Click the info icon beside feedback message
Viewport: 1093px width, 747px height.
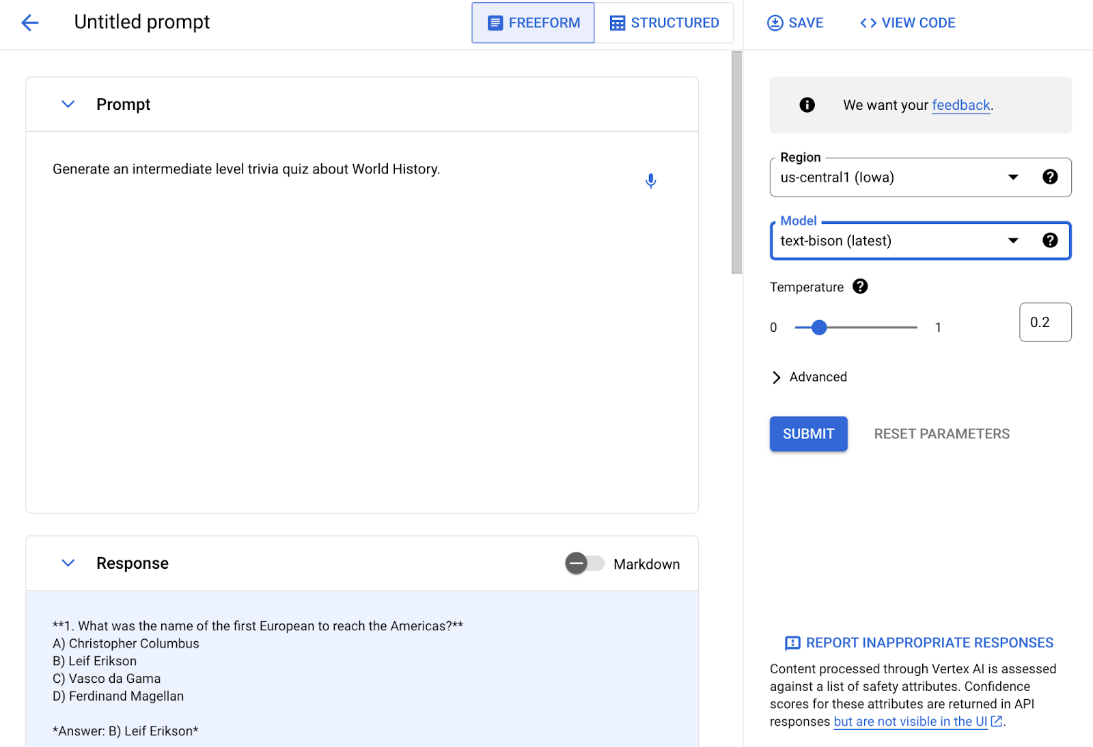807,105
